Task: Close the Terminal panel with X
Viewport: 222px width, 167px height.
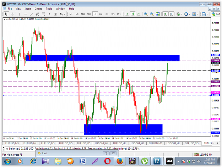Action: tap(4, 147)
